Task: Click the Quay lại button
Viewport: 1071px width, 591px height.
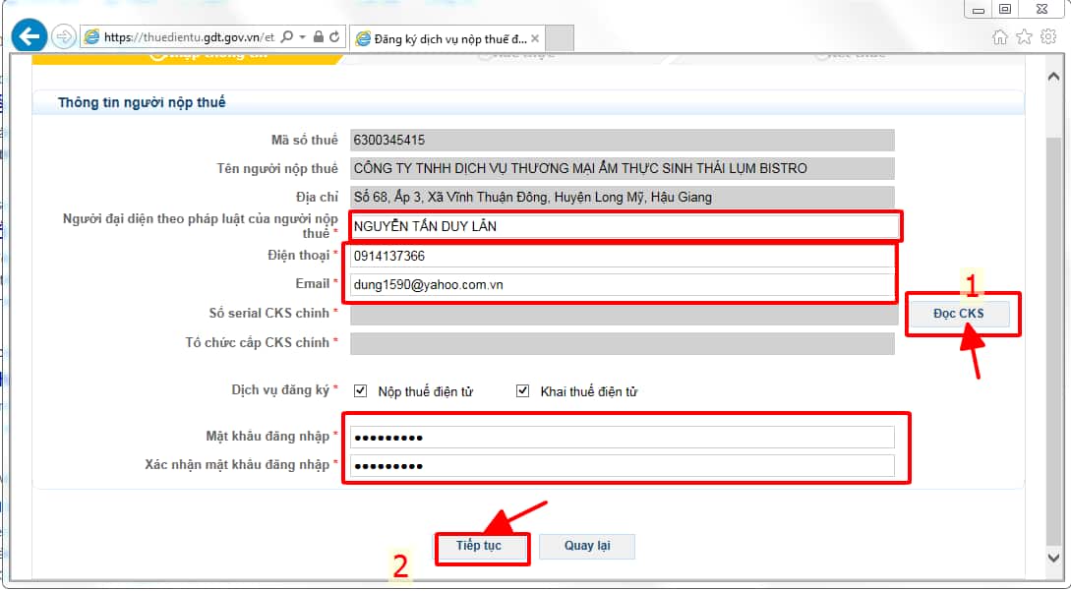Action: click(x=586, y=546)
